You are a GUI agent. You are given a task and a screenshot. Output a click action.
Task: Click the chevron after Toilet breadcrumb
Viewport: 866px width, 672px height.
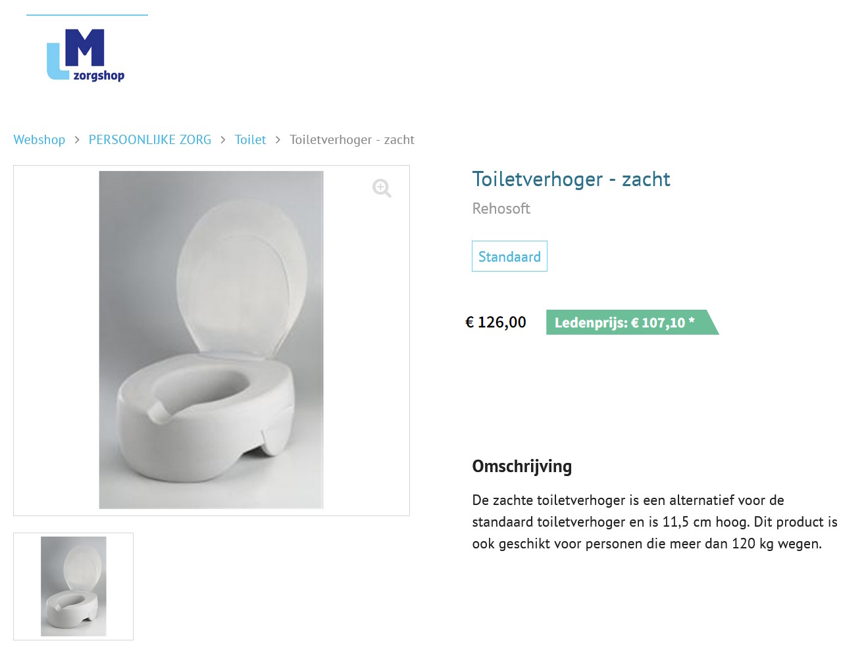coord(278,140)
